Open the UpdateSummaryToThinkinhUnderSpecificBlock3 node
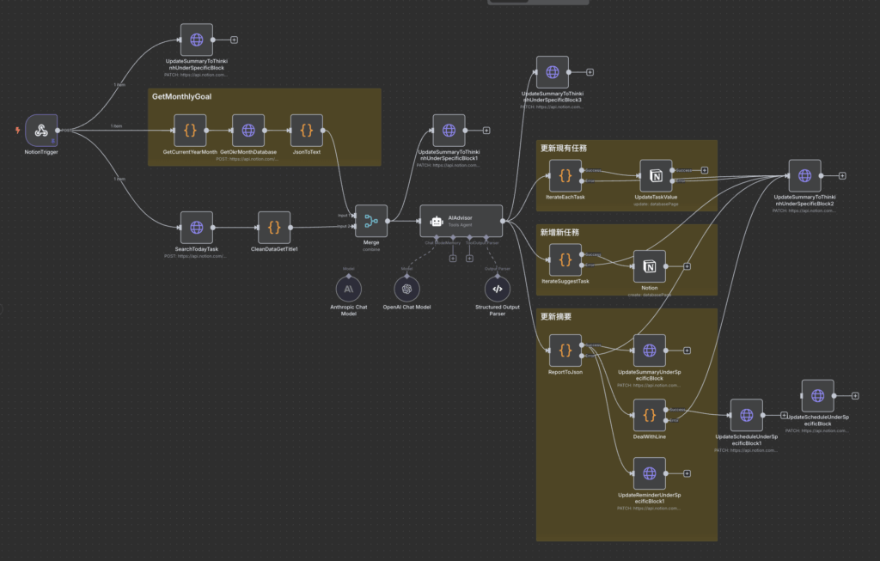The image size is (880, 561). [553, 72]
